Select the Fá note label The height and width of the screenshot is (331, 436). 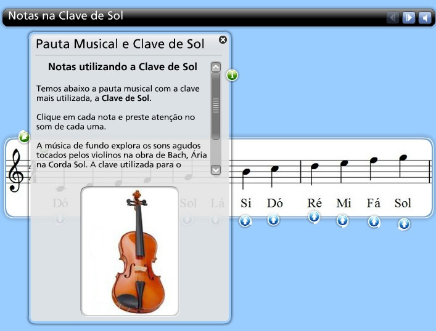click(374, 203)
